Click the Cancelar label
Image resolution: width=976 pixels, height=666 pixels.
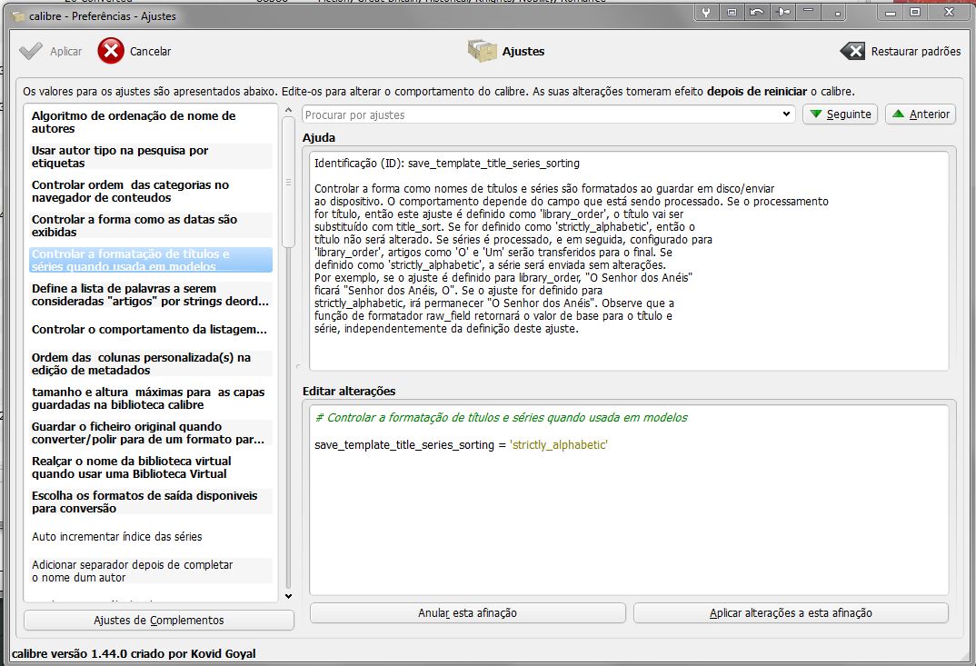pos(150,52)
